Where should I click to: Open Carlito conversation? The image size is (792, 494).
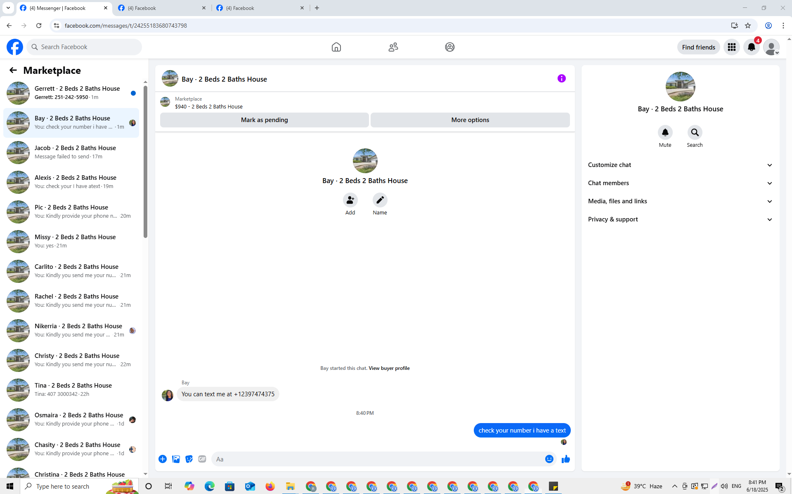71,271
